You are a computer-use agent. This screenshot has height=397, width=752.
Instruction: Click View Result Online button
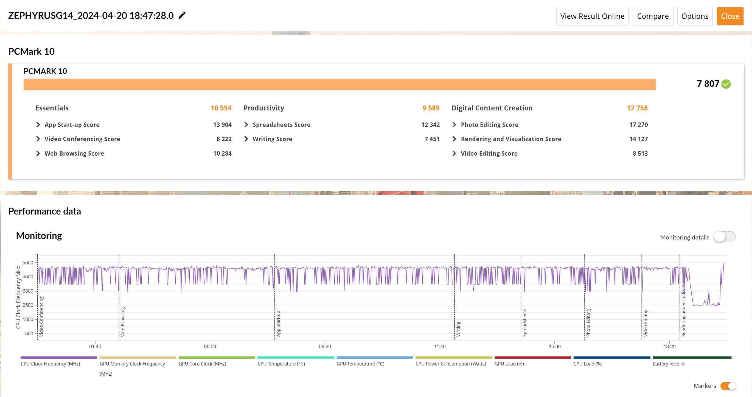592,16
